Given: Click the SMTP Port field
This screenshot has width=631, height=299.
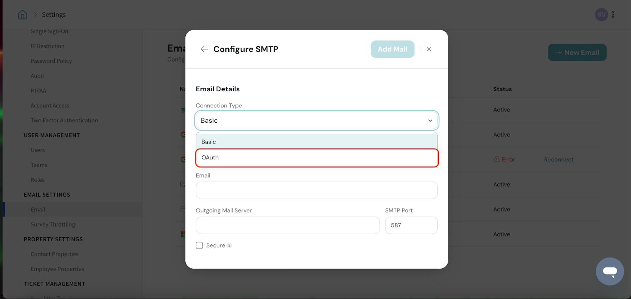Looking at the screenshot, I should tap(411, 225).
